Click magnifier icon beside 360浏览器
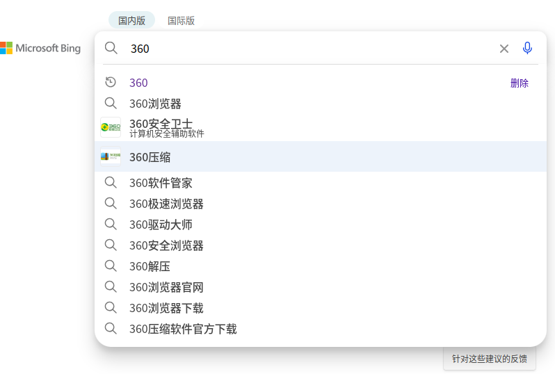The height and width of the screenshot is (374, 555). (111, 104)
